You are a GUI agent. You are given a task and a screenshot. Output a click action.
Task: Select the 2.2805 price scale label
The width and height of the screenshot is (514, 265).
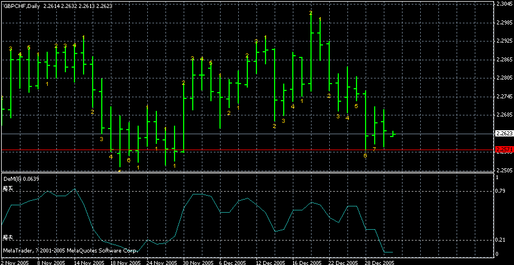(504, 78)
